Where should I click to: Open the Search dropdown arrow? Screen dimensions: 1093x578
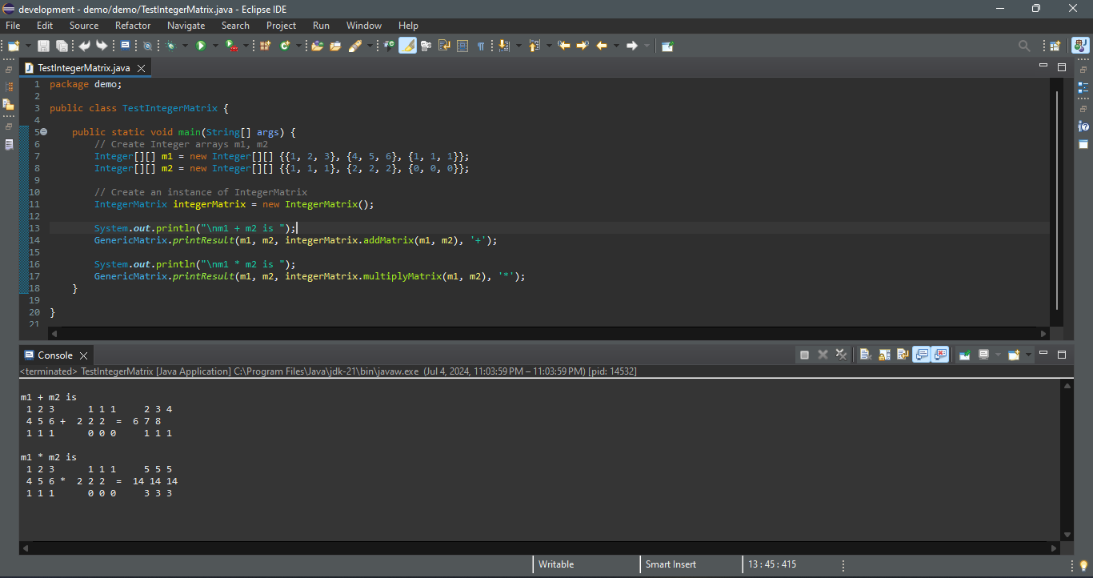(370, 46)
